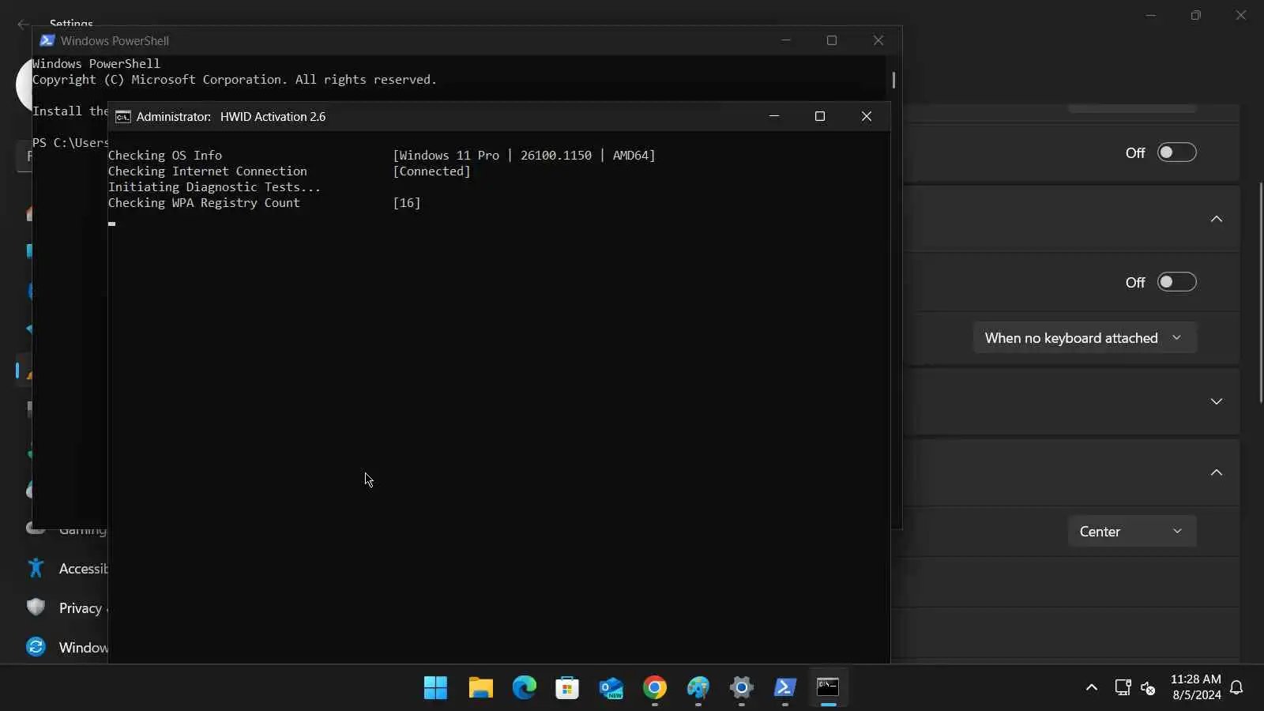
Task: Click the 'Copyright (C) Microsoft Corporation' line in PowerShell
Action: (235, 80)
